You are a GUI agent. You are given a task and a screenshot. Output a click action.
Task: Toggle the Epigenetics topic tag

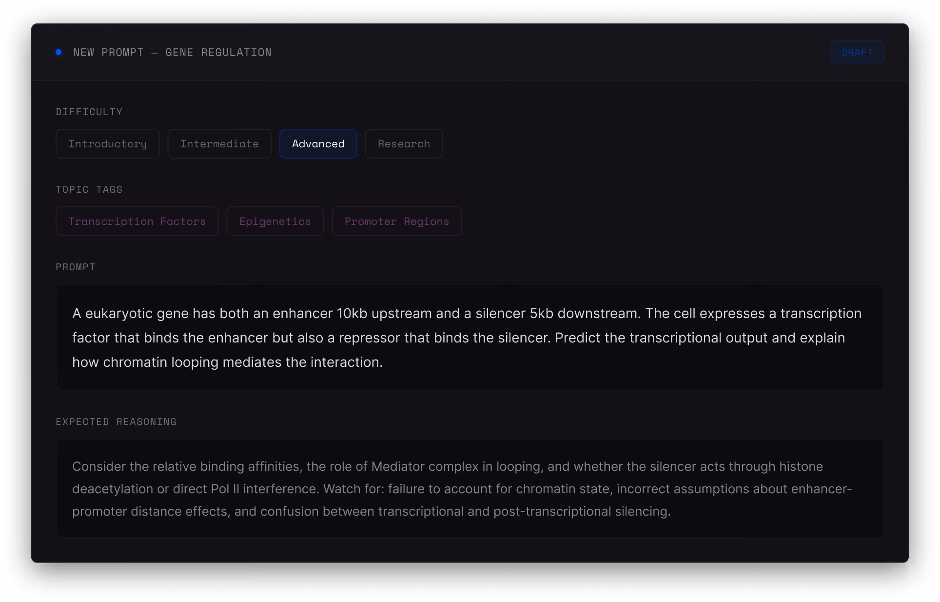click(275, 221)
